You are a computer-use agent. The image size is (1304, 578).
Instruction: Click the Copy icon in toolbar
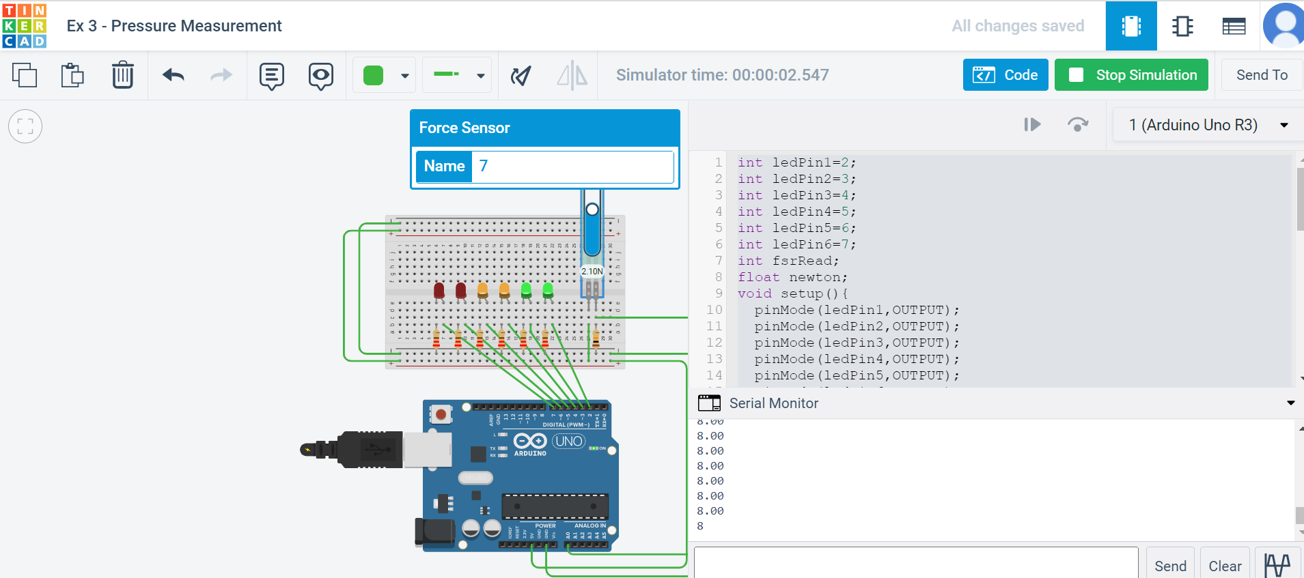click(25, 75)
